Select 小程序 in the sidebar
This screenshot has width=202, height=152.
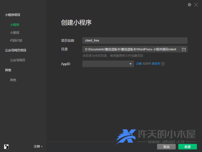click(x=15, y=25)
